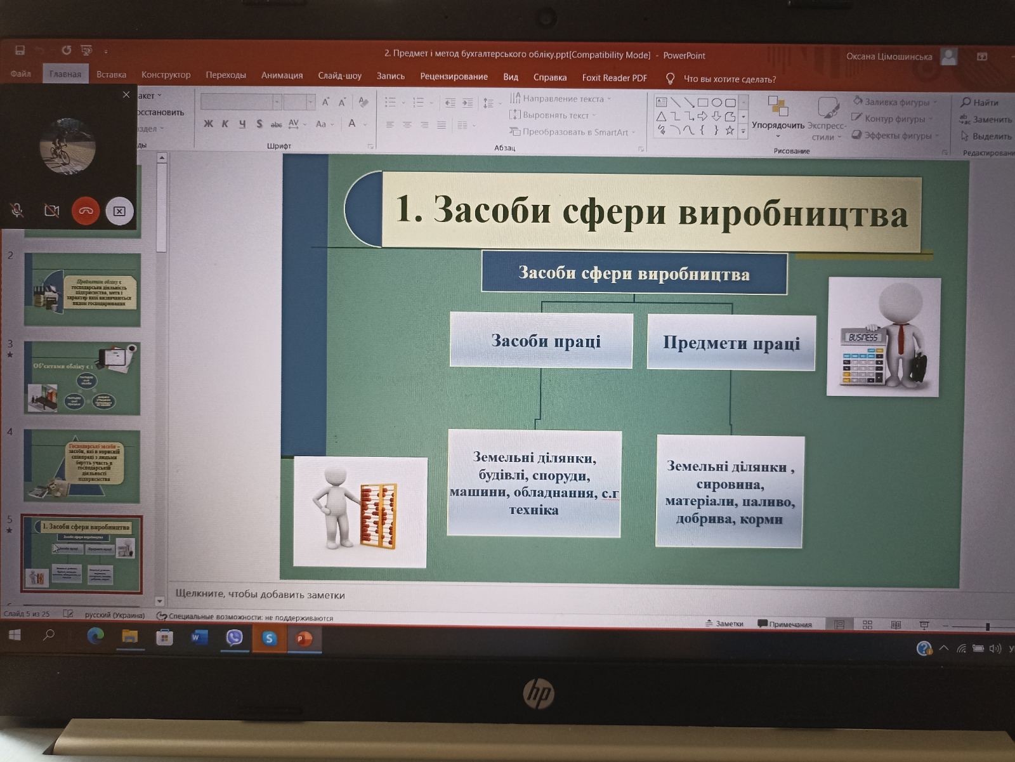Open the font name combo box arrow

[277, 102]
